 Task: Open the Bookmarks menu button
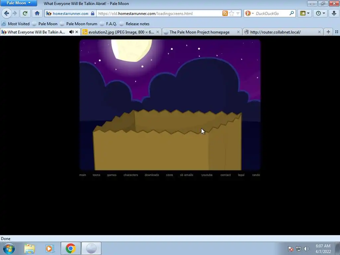[x=305, y=13]
